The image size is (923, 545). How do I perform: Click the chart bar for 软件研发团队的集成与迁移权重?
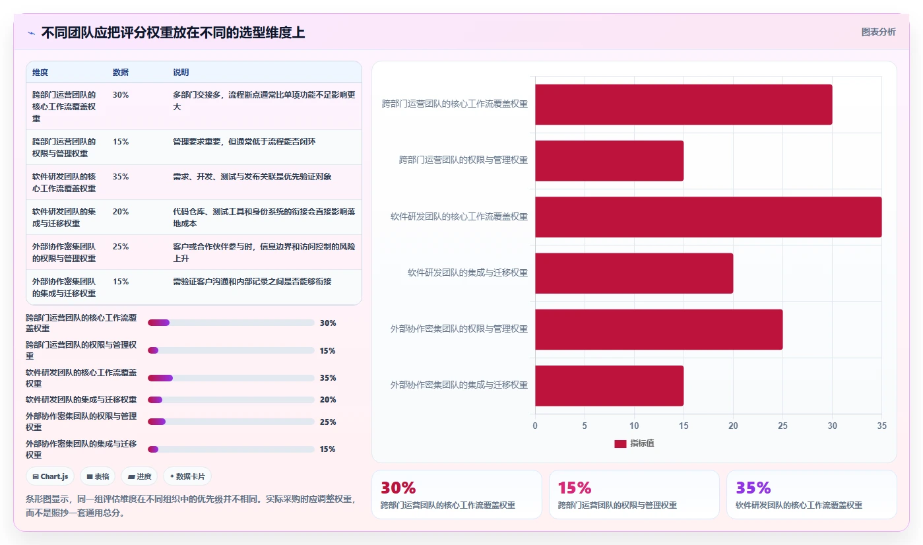pos(634,273)
